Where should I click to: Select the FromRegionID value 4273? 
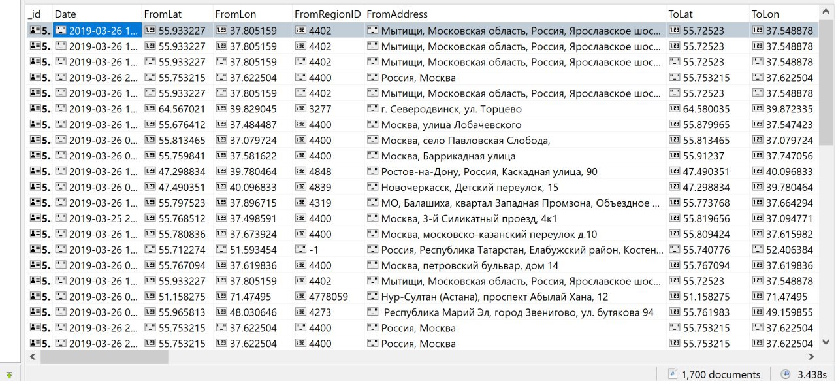(x=320, y=313)
